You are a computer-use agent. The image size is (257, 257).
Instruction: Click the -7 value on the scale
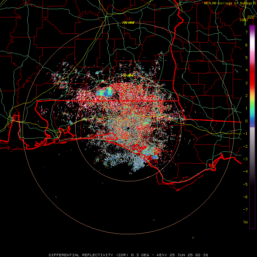point(245,210)
